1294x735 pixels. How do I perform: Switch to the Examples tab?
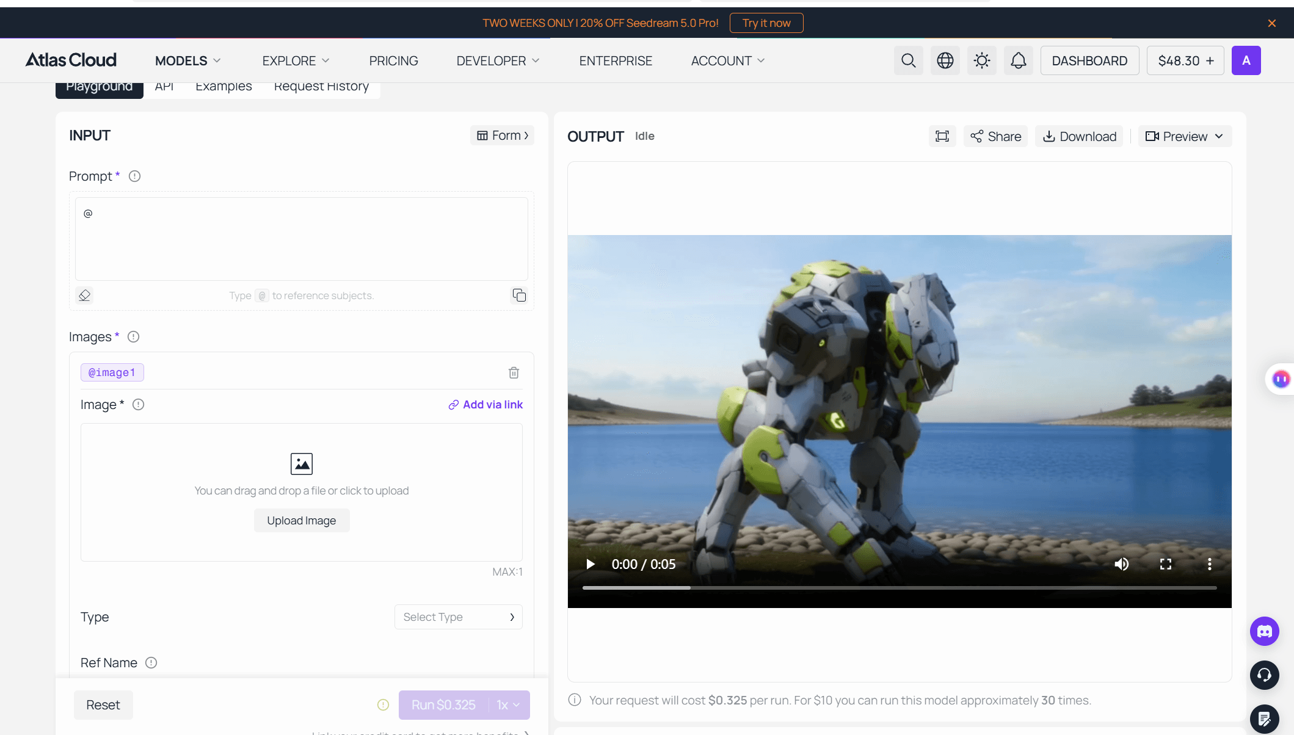point(224,87)
